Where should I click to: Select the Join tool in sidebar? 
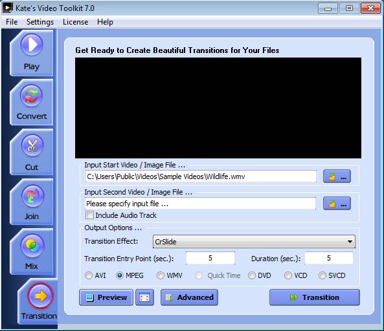point(32,202)
